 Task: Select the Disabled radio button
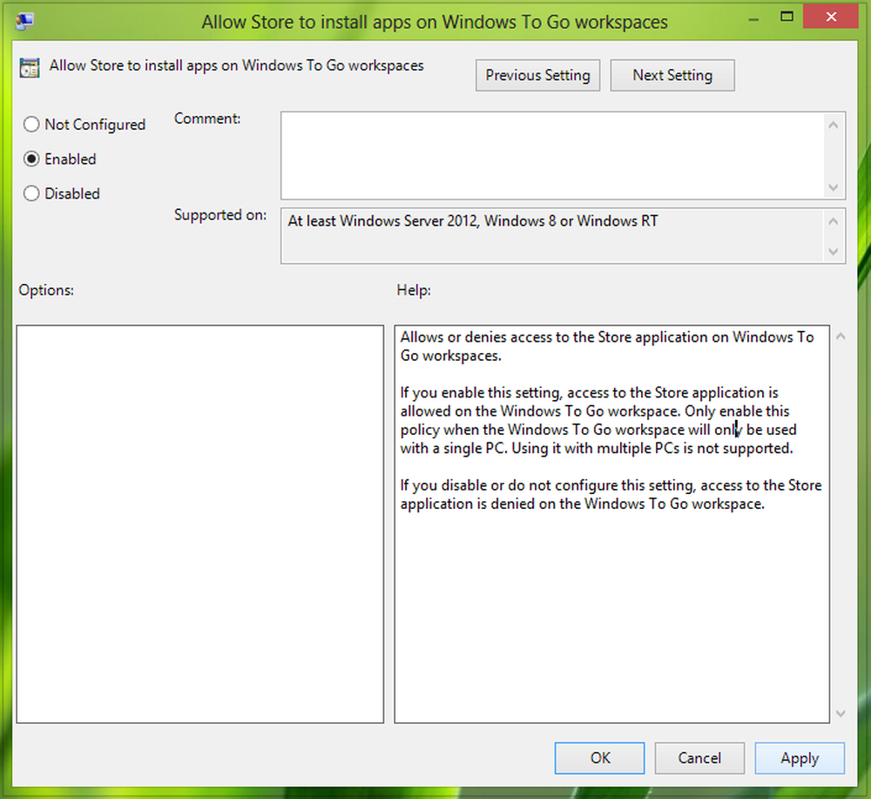(31, 193)
